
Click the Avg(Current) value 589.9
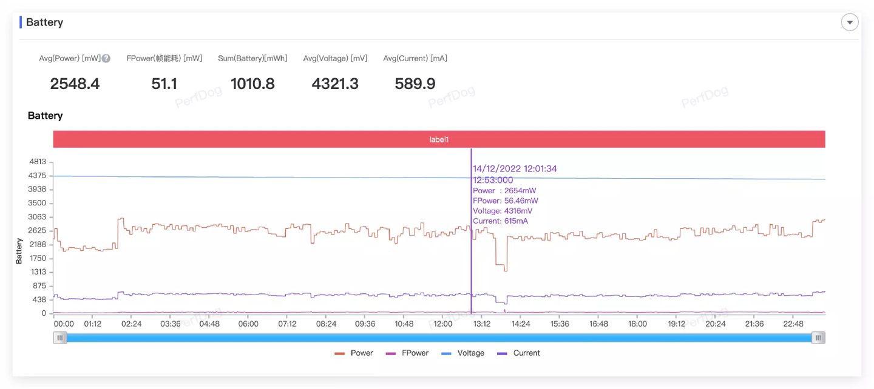415,84
